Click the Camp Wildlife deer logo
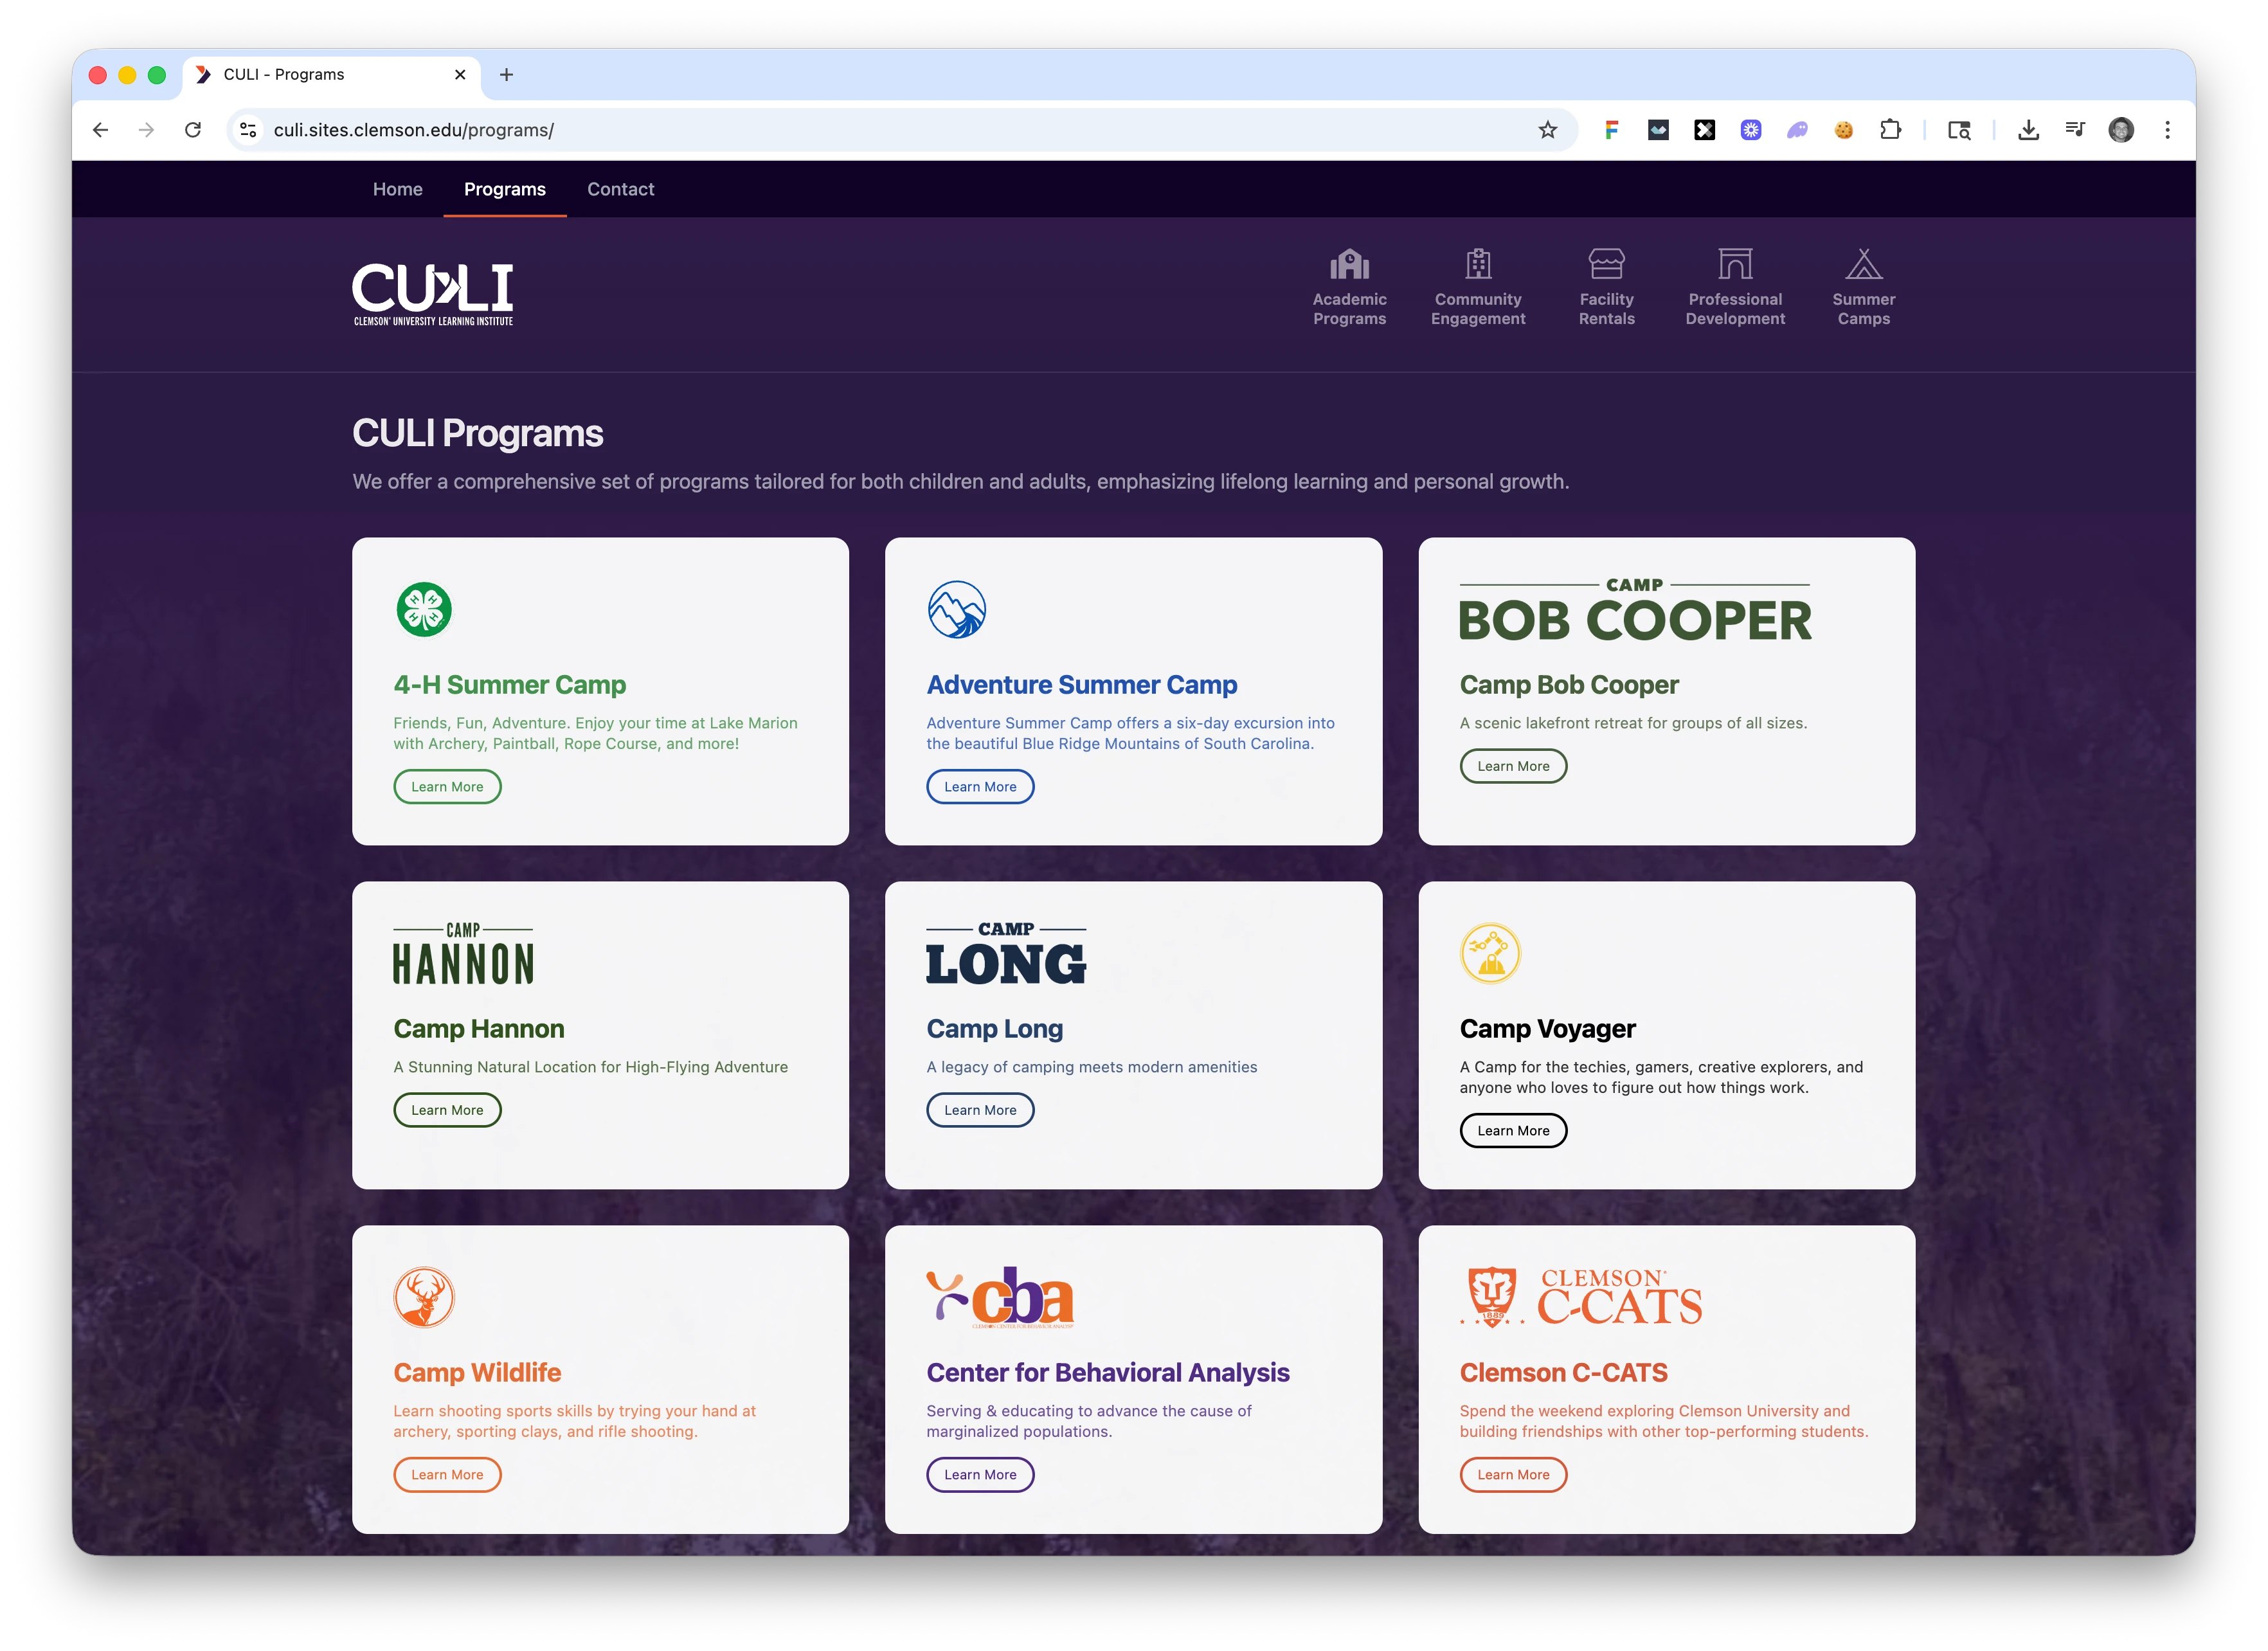This screenshot has width=2268, height=1651. click(424, 1297)
